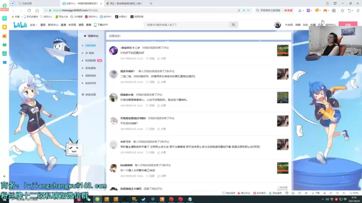Click the browser forward arrow

pos(21,10)
